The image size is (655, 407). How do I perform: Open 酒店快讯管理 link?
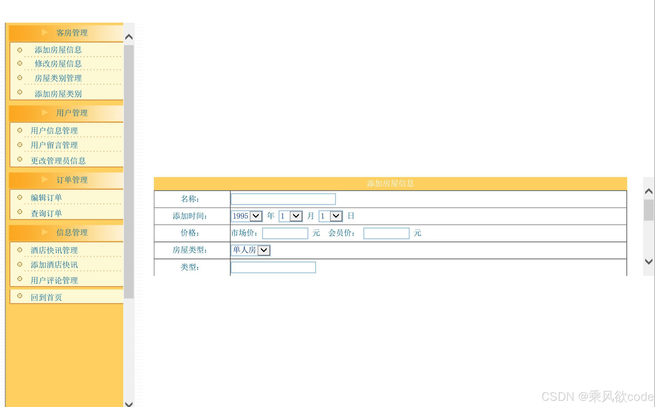point(54,250)
